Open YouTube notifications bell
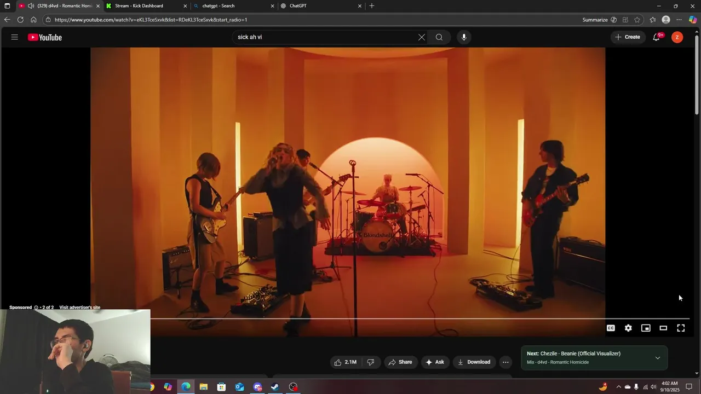The width and height of the screenshot is (701, 394). point(656,37)
